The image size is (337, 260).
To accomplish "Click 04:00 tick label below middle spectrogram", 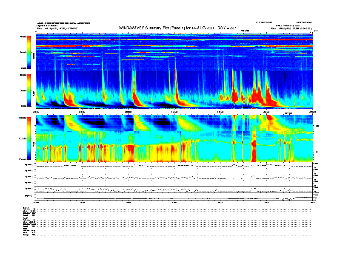I will point(82,111).
